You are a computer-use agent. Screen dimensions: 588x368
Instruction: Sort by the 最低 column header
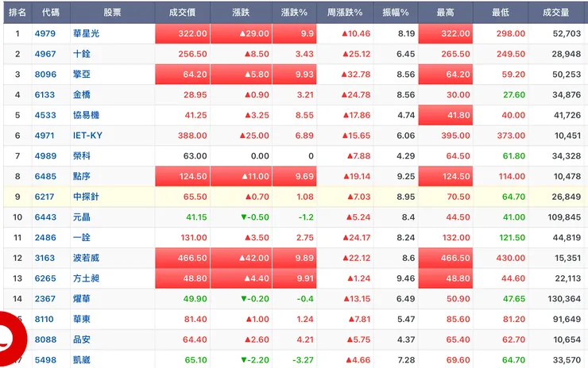501,13
